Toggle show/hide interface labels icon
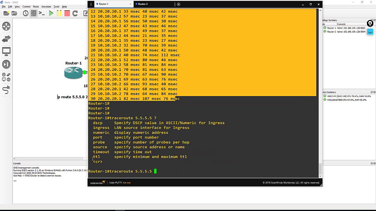 pyautogui.click(x=34, y=13)
